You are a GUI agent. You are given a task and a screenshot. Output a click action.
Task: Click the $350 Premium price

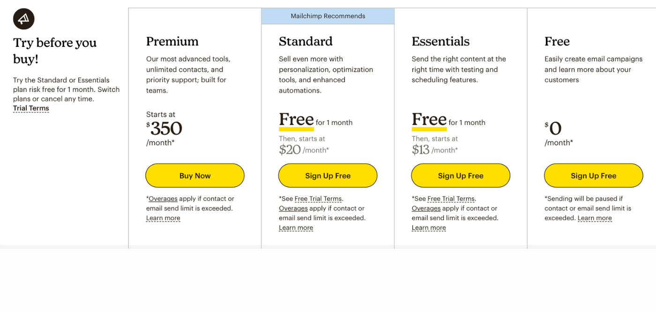coord(164,128)
